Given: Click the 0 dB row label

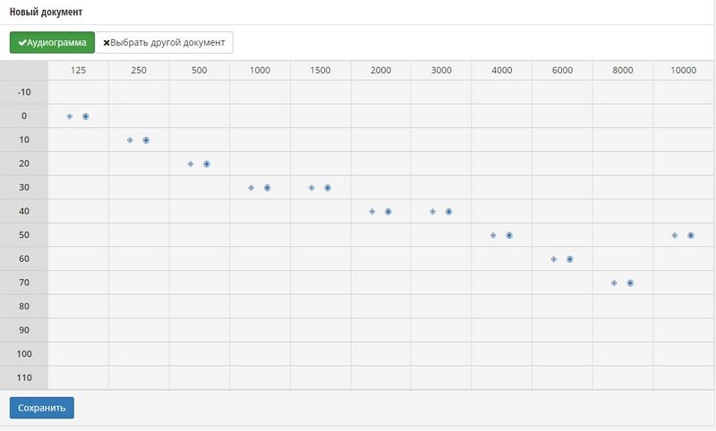Looking at the screenshot, I should click(x=24, y=116).
